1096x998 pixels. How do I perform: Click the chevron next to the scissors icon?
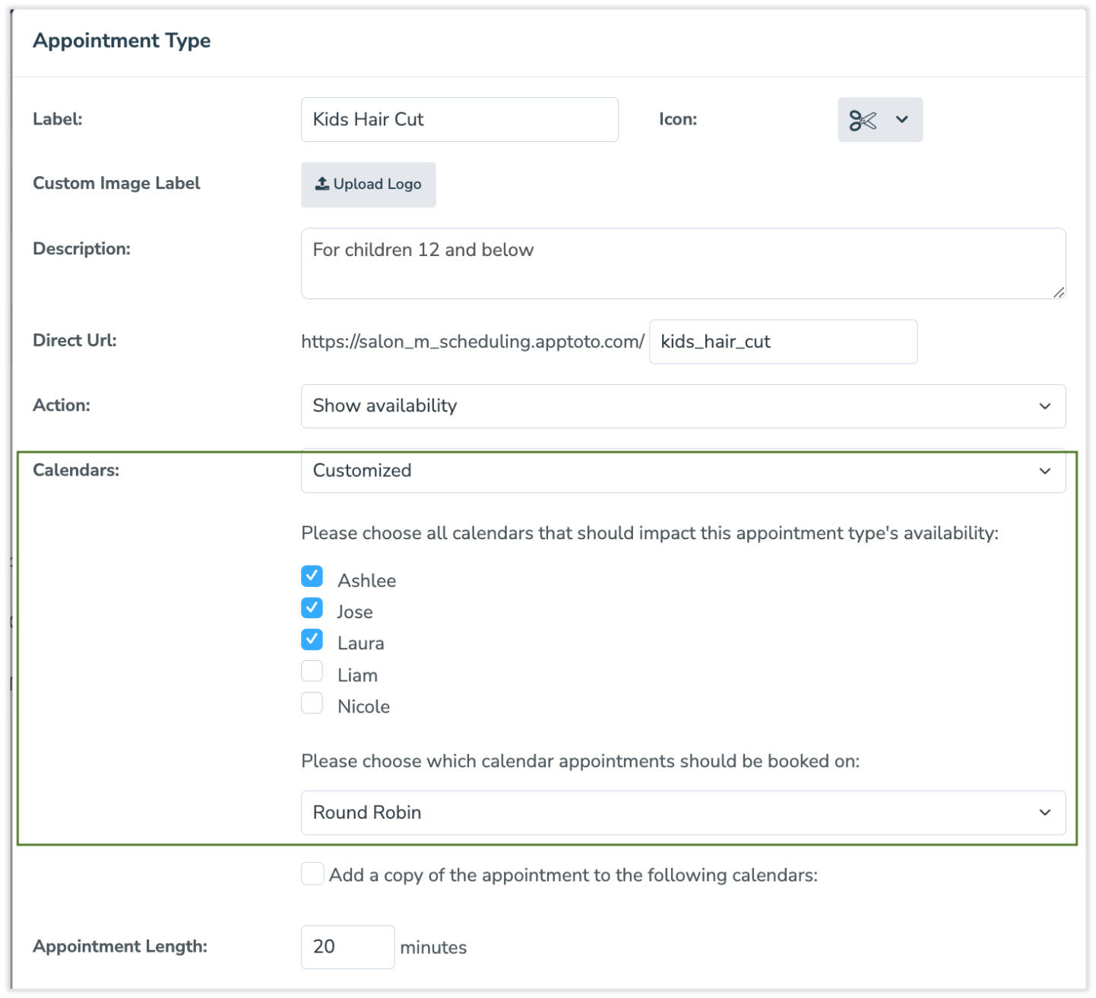coord(903,119)
